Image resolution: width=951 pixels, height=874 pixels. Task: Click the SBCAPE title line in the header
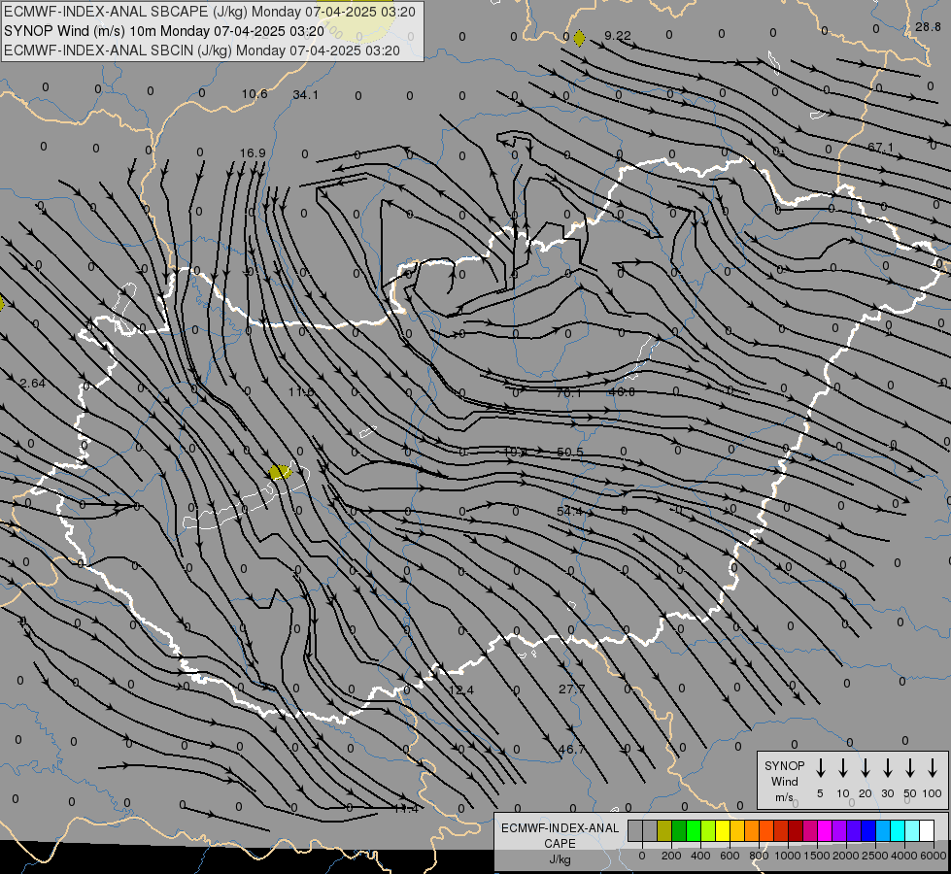coord(209,12)
